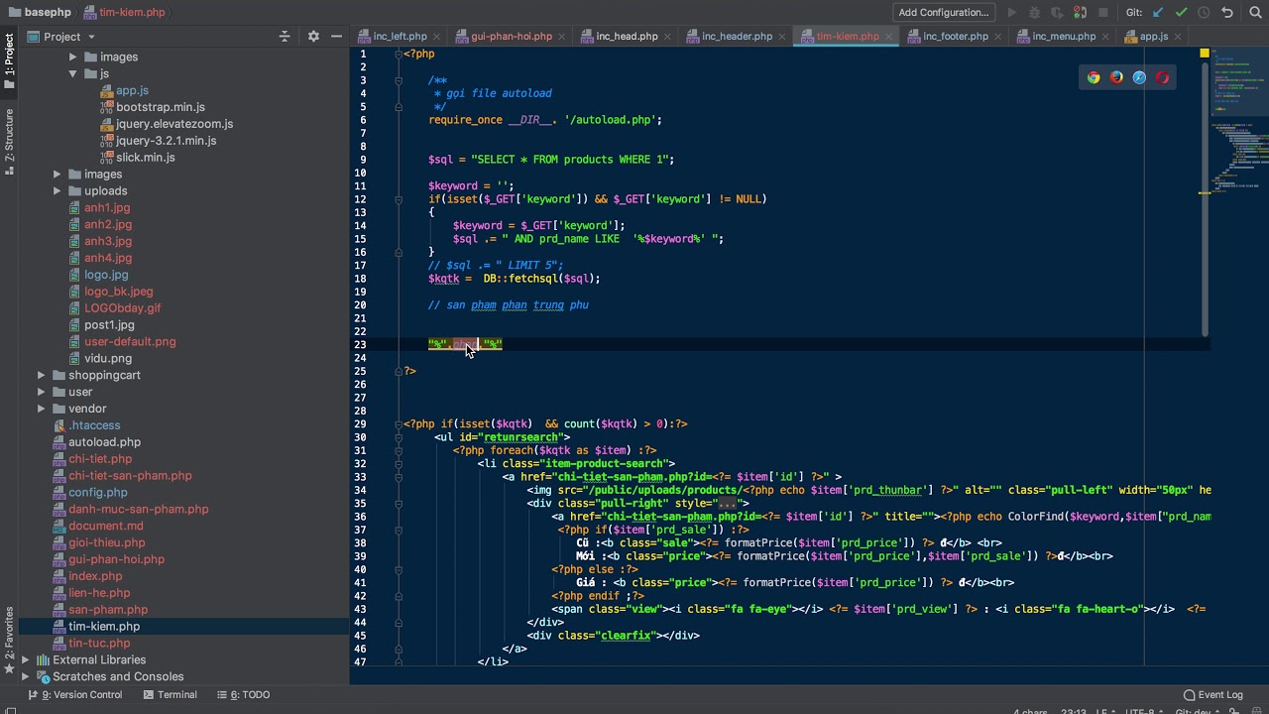Click the Add Configuration button
This screenshot has height=714, width=1269.
(x=943, y=12)
